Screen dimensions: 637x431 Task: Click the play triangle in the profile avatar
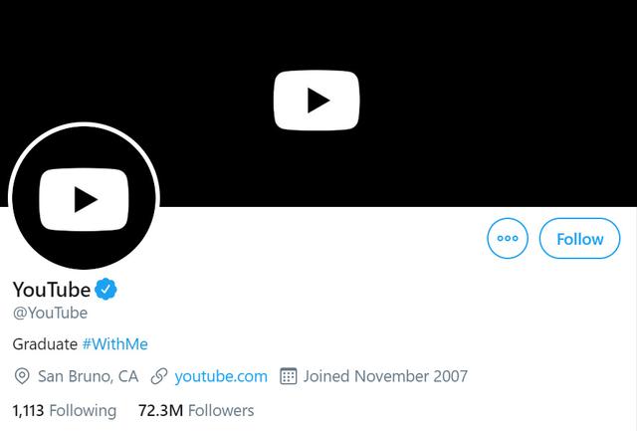[86, 199]
